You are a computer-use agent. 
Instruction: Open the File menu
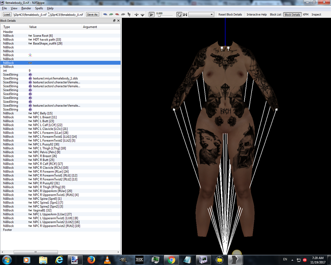[x=4, y=8]
